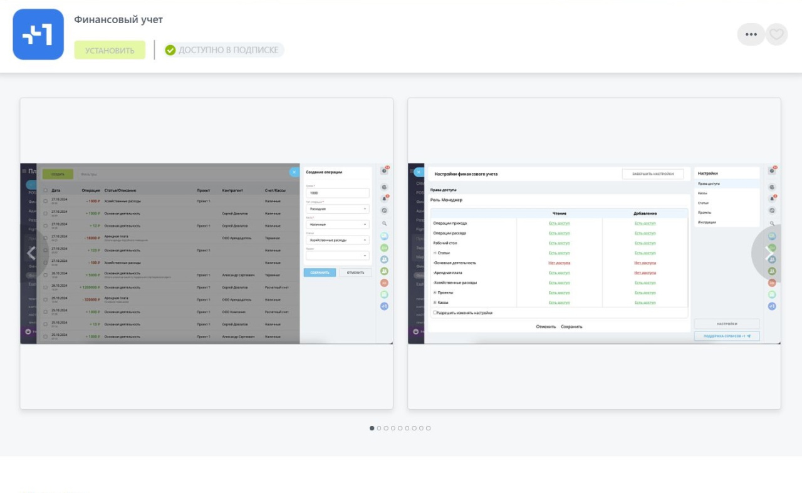Go to previous slide with left arrow
Image resolution: width=802 pixels, height=493 pixels.
tap(31, 253)
